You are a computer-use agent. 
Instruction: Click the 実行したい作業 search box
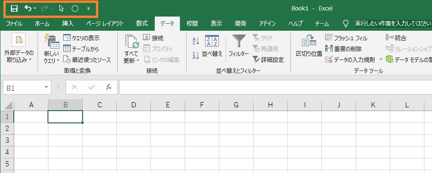pos(393,24)
